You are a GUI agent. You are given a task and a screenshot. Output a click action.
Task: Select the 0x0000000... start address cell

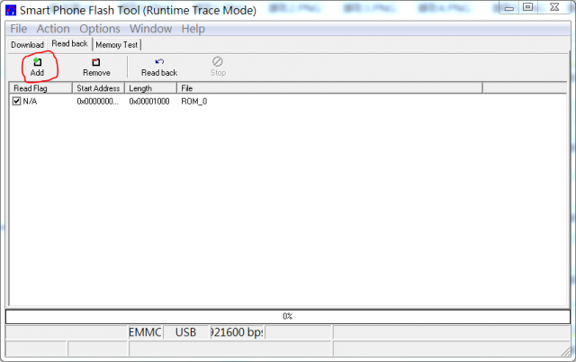pyautogui.click(x=98, y=102)
